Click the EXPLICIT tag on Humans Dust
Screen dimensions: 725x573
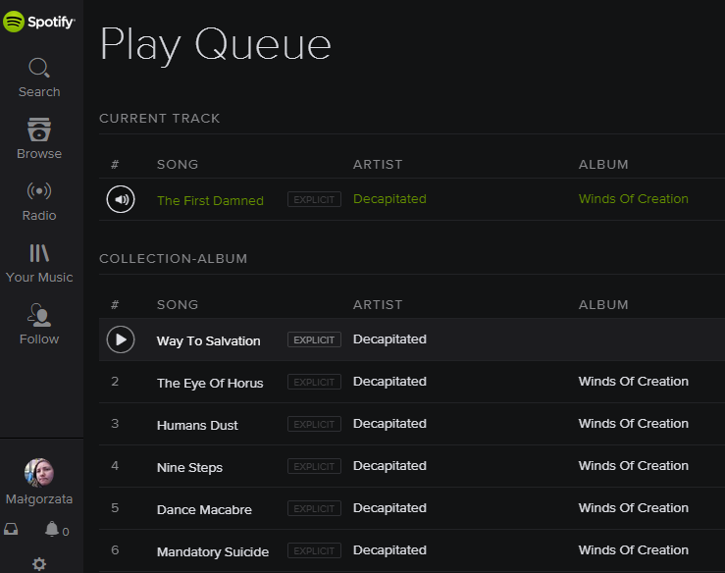(x=314, y=424)
